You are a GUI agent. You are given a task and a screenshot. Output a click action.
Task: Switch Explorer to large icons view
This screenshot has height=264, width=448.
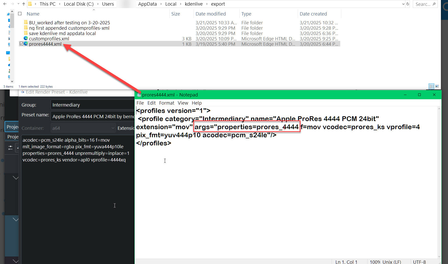[437, 86]
